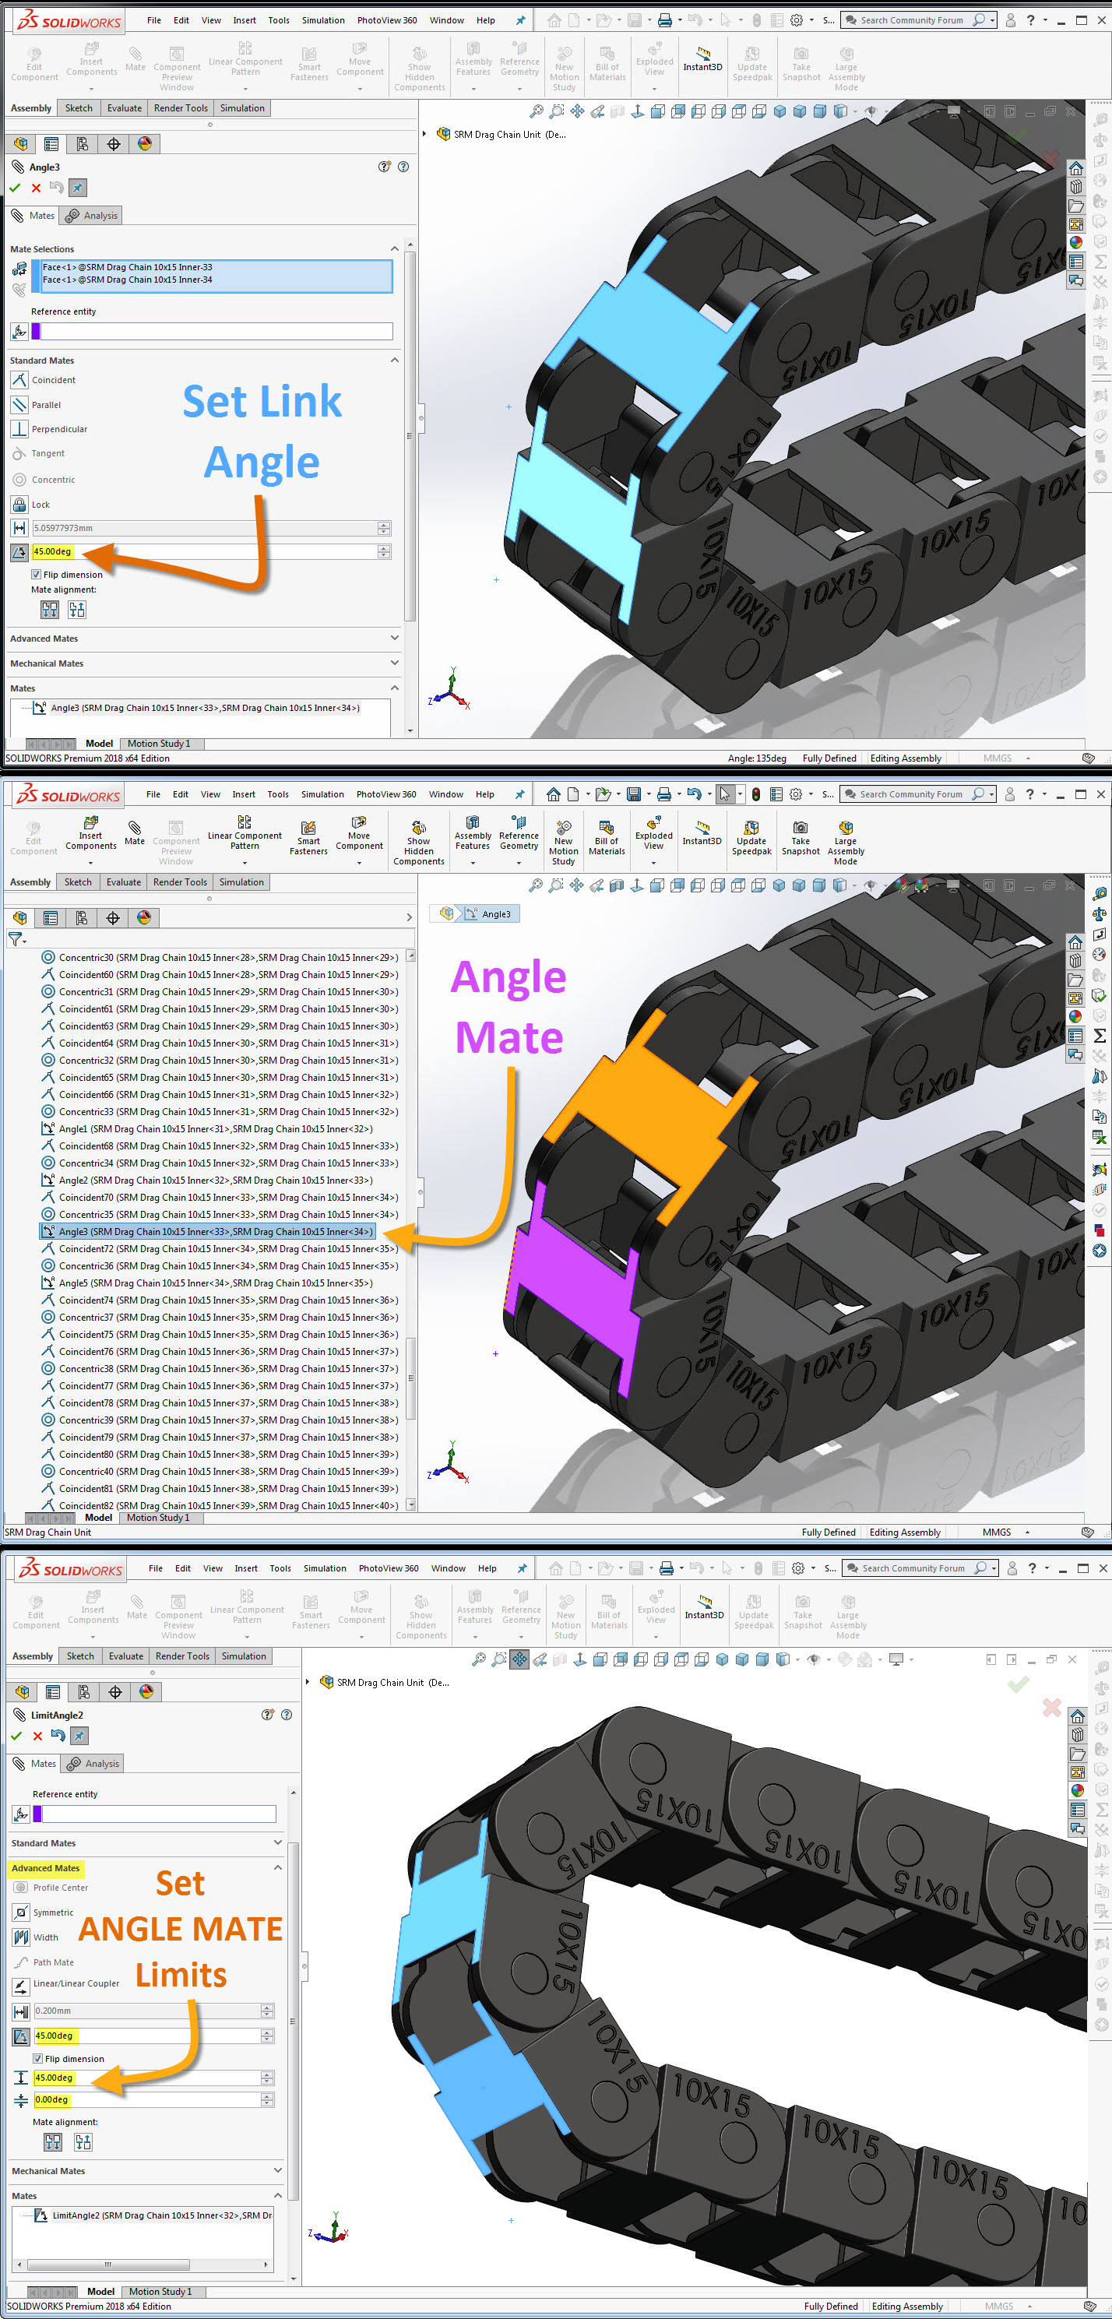The image size is (1112, 2319).
Task: Expand Mechanical Mates section in top window
Action: click(394, 663)
